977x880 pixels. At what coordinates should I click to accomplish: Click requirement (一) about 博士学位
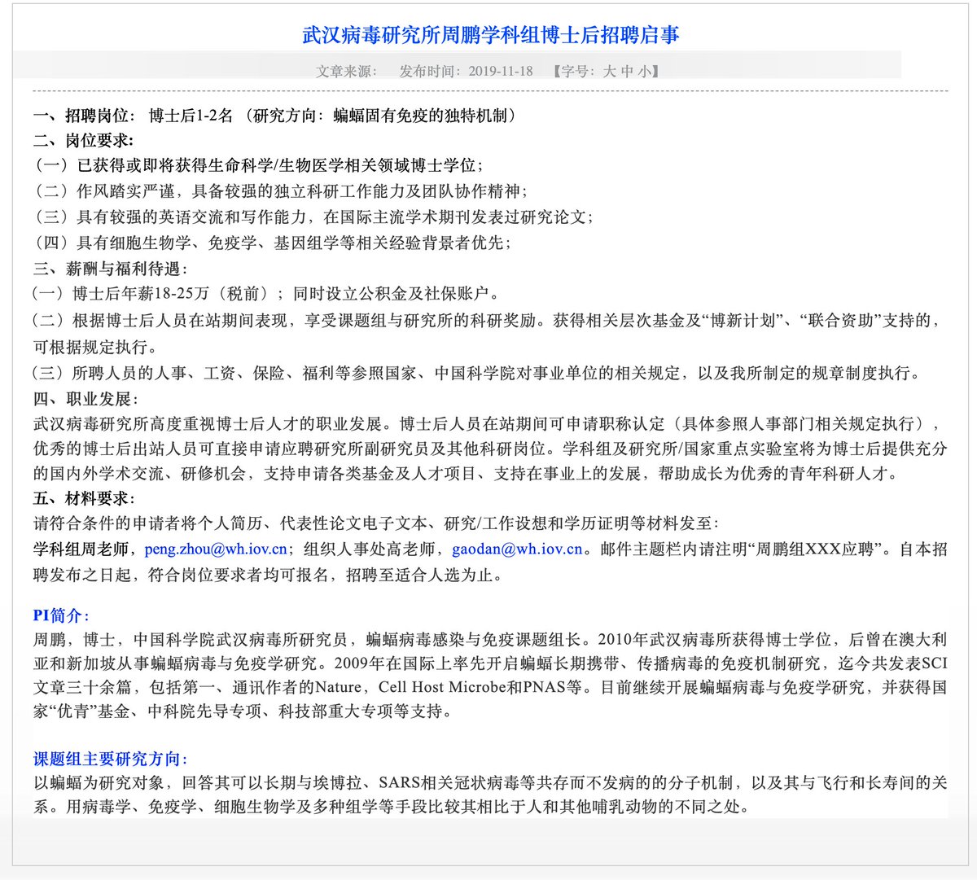(258, 166)
